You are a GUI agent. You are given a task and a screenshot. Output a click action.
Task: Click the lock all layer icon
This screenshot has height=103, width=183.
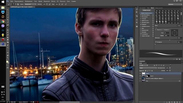click(x=152, y=71)
